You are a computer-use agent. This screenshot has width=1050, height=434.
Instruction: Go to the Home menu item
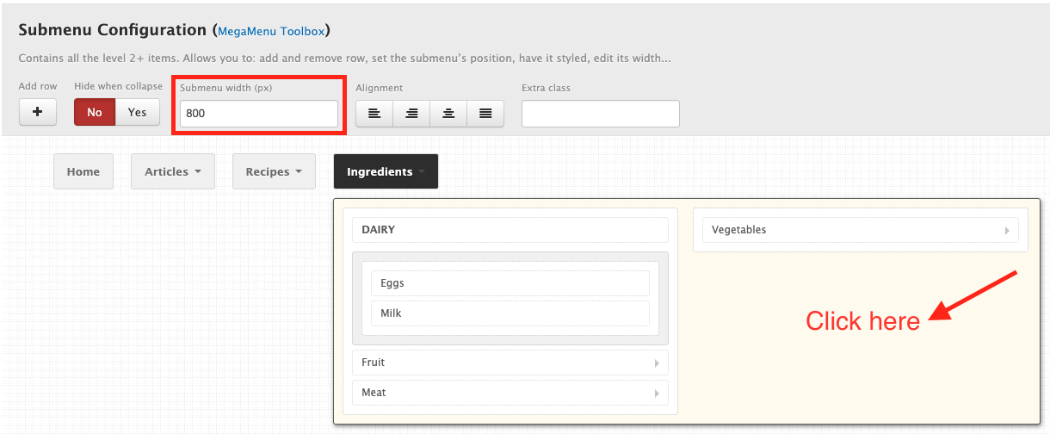tap(83, 171)
